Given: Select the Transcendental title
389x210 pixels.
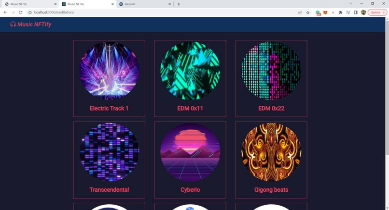Looking at the screenshot, I should point(109,189).
